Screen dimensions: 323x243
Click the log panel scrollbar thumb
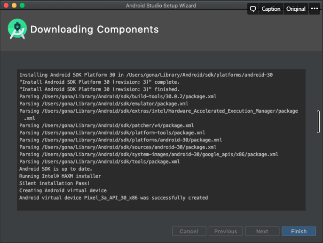pyautogui.click(x=318, y=122)
